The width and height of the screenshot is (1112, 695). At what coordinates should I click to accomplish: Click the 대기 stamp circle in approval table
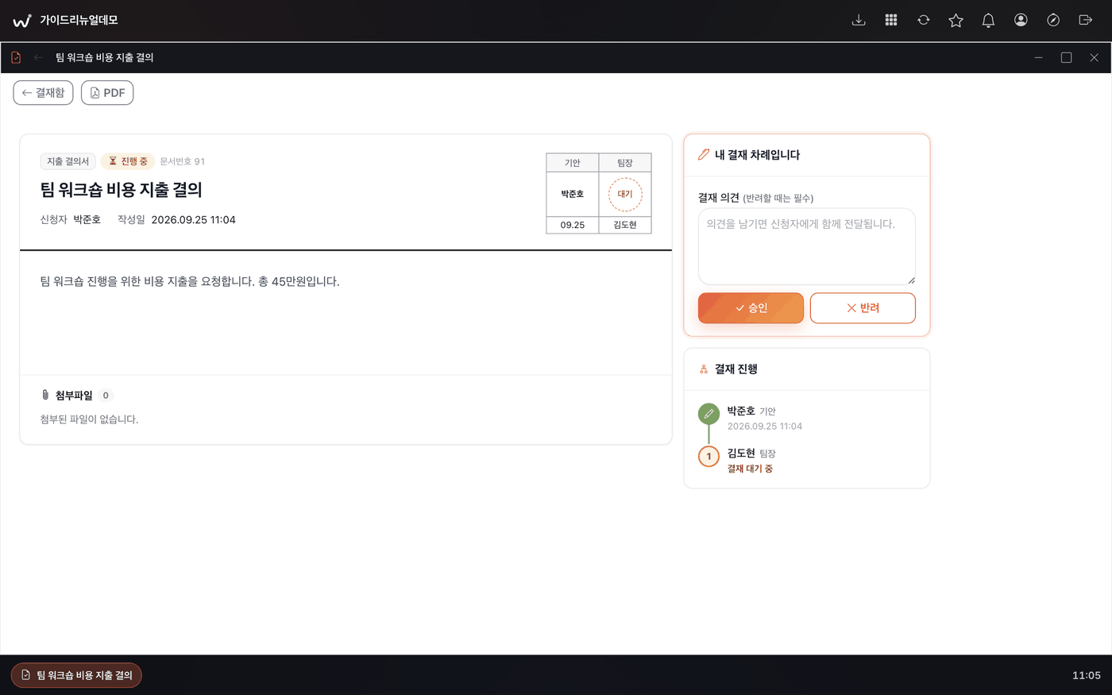[x=625, y=195]
